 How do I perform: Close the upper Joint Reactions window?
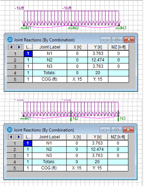(x=129, y=40)
